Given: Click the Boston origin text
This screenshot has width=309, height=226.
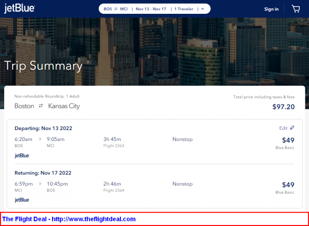Looking at the screenshot, I should point(24,106).
